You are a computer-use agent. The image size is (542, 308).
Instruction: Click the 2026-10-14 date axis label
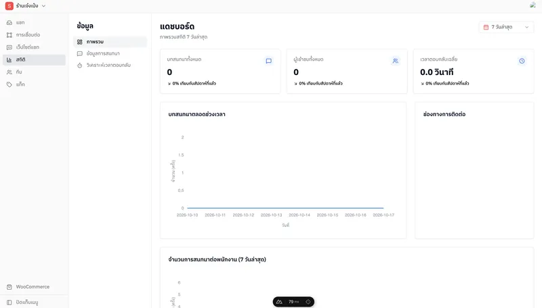(x=299, y=215)
